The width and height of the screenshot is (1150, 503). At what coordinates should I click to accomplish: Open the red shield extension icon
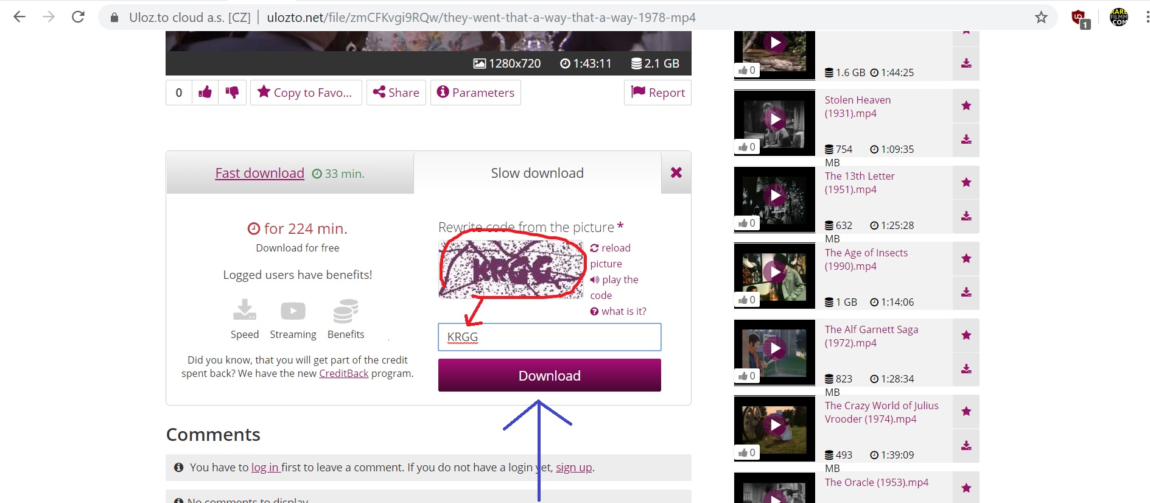click(1080, 18)
